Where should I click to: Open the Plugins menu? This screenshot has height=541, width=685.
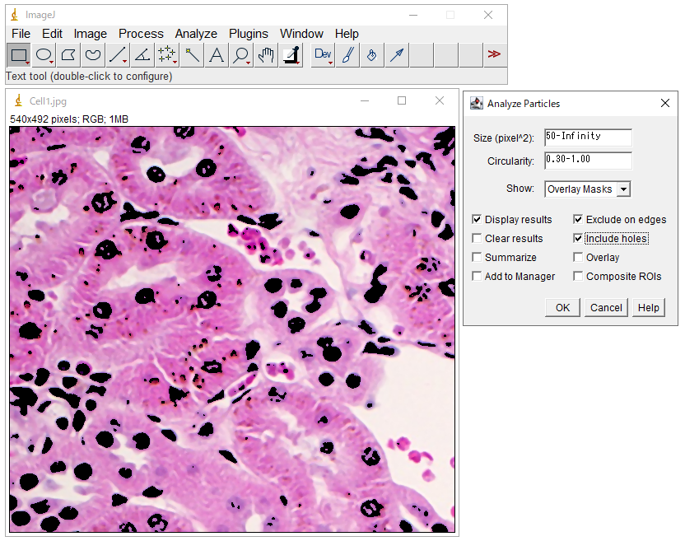pos(248,34)
